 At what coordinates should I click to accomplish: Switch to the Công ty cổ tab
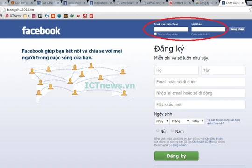[206, 3]
